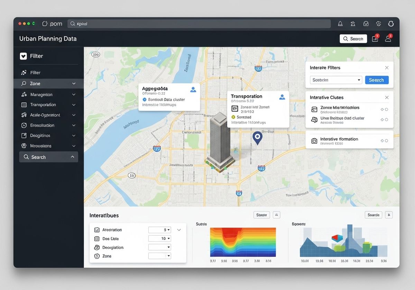Click the notification bell icon in browser bar
The image size is (415, 290).
(340, 24)
